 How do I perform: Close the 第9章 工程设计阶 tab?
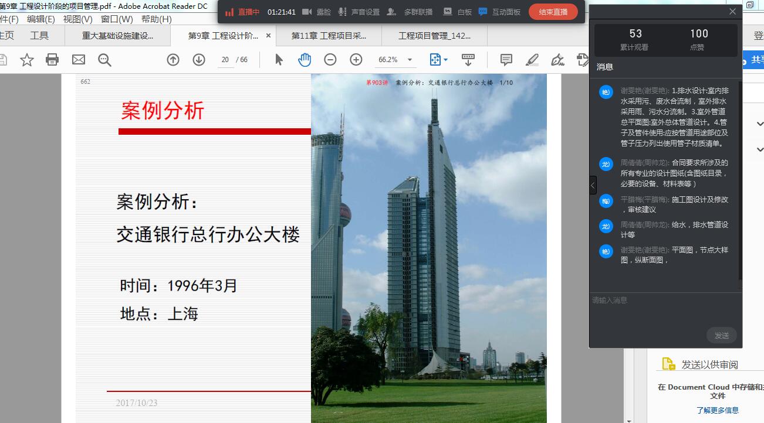tap(269, 36)
